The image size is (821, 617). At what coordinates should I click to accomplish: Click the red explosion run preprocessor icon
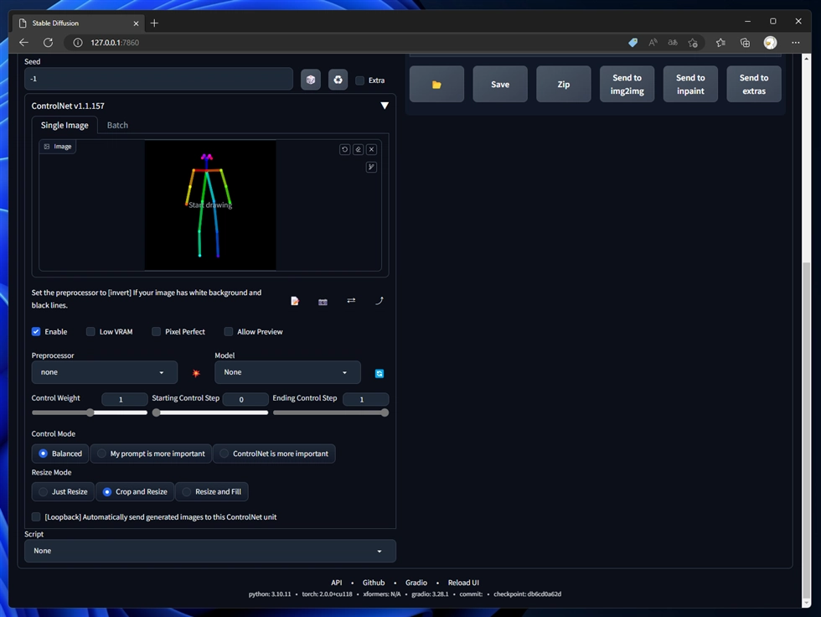click(x=196, y=373)
